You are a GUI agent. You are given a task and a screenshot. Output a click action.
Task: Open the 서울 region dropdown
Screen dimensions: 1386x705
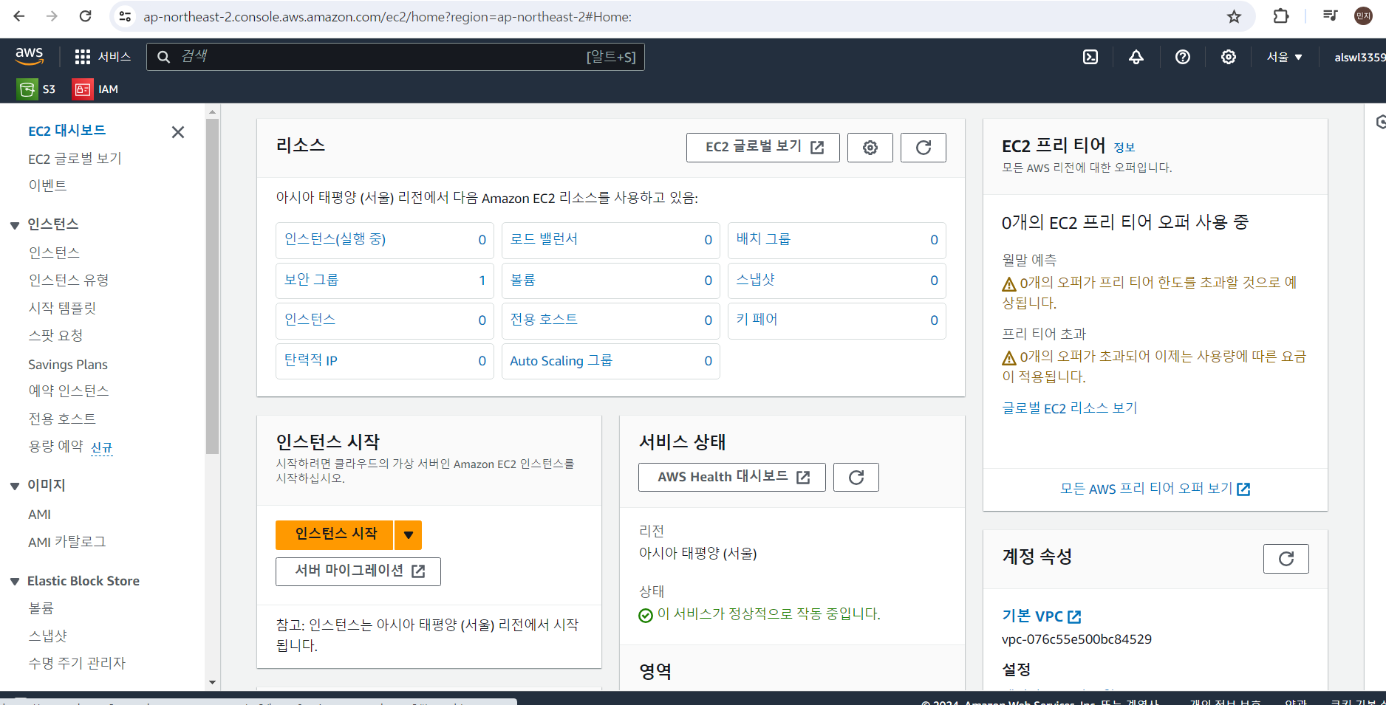pyautogui.click(x=1284, y=57)
